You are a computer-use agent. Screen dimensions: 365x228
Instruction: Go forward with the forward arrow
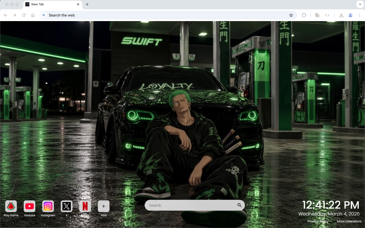[x=15, y=15]
